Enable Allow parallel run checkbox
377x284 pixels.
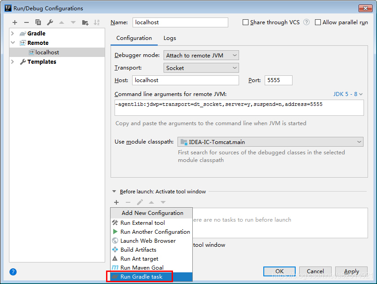click(x=318, y=22)
